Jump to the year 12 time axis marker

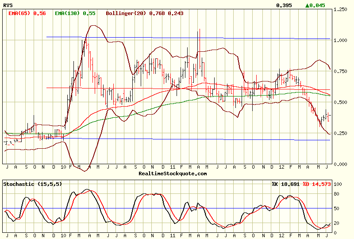point(281,167)
